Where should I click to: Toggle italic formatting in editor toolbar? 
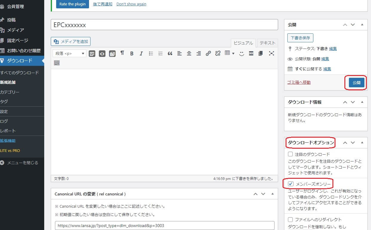click(141, 54)
